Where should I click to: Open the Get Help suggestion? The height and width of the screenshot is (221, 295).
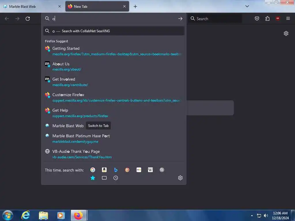(x=114, y=113)
